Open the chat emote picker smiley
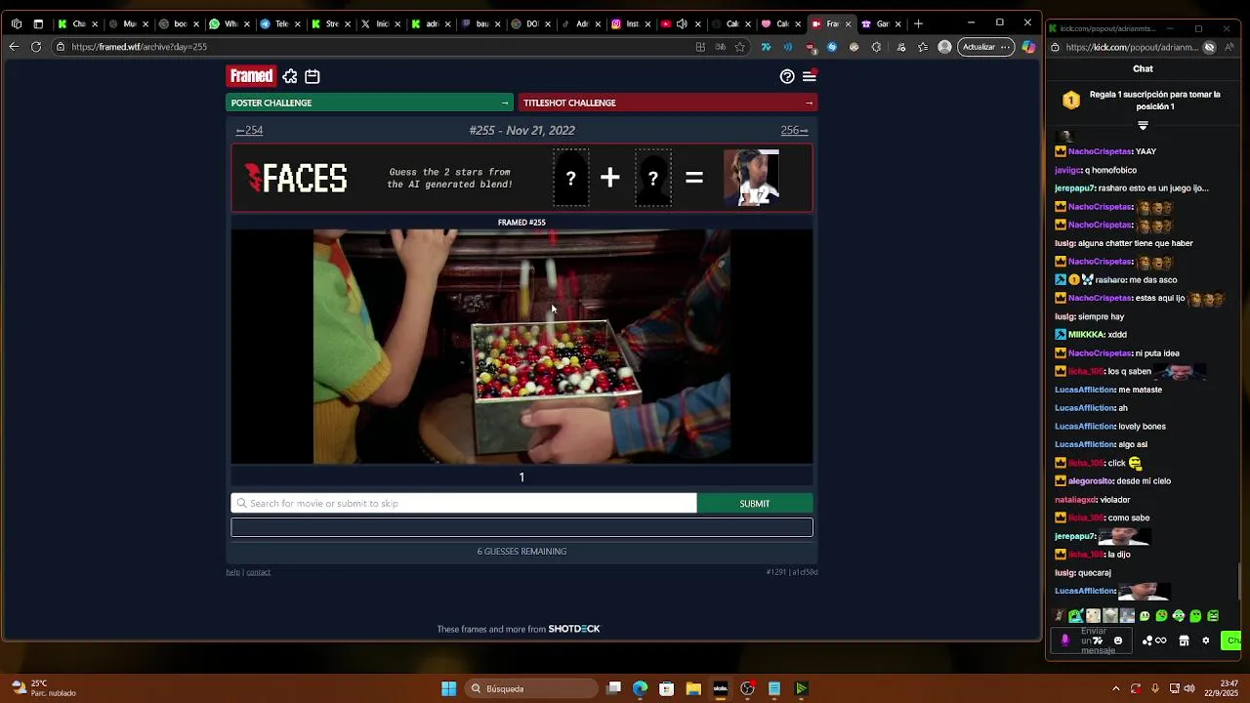The width and height of the screenshot is (1250, 703). pos(1118,641)
